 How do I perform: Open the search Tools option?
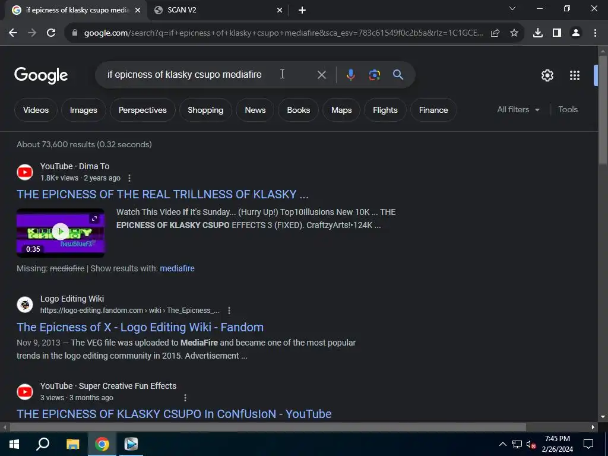568,110
